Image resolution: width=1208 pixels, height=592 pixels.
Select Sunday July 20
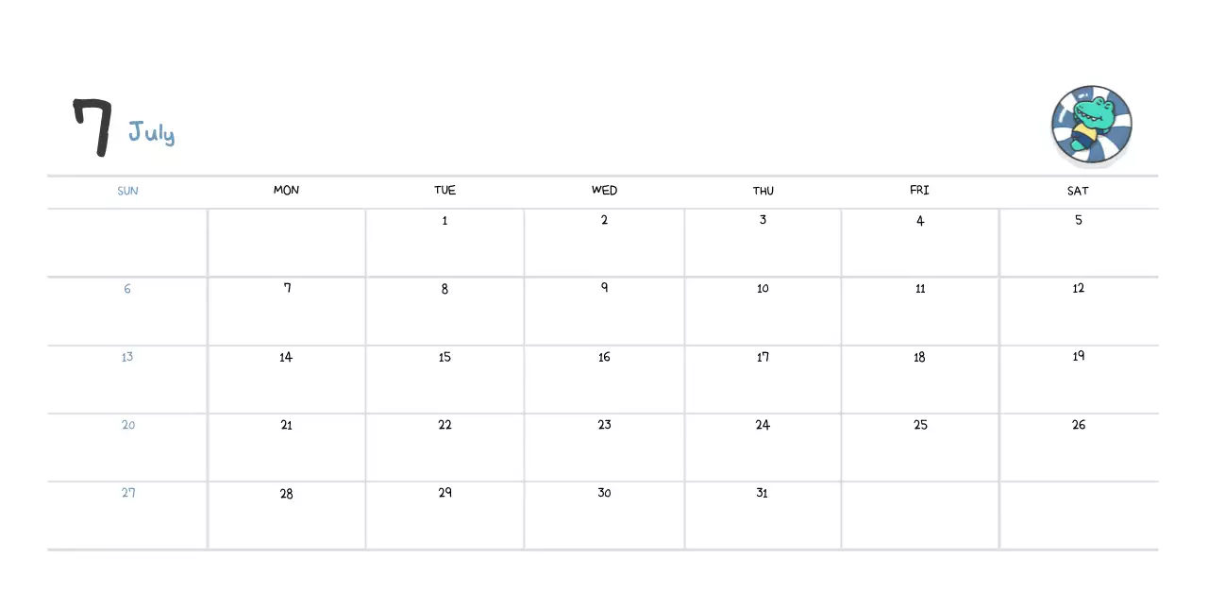click(x=127, y=446)
